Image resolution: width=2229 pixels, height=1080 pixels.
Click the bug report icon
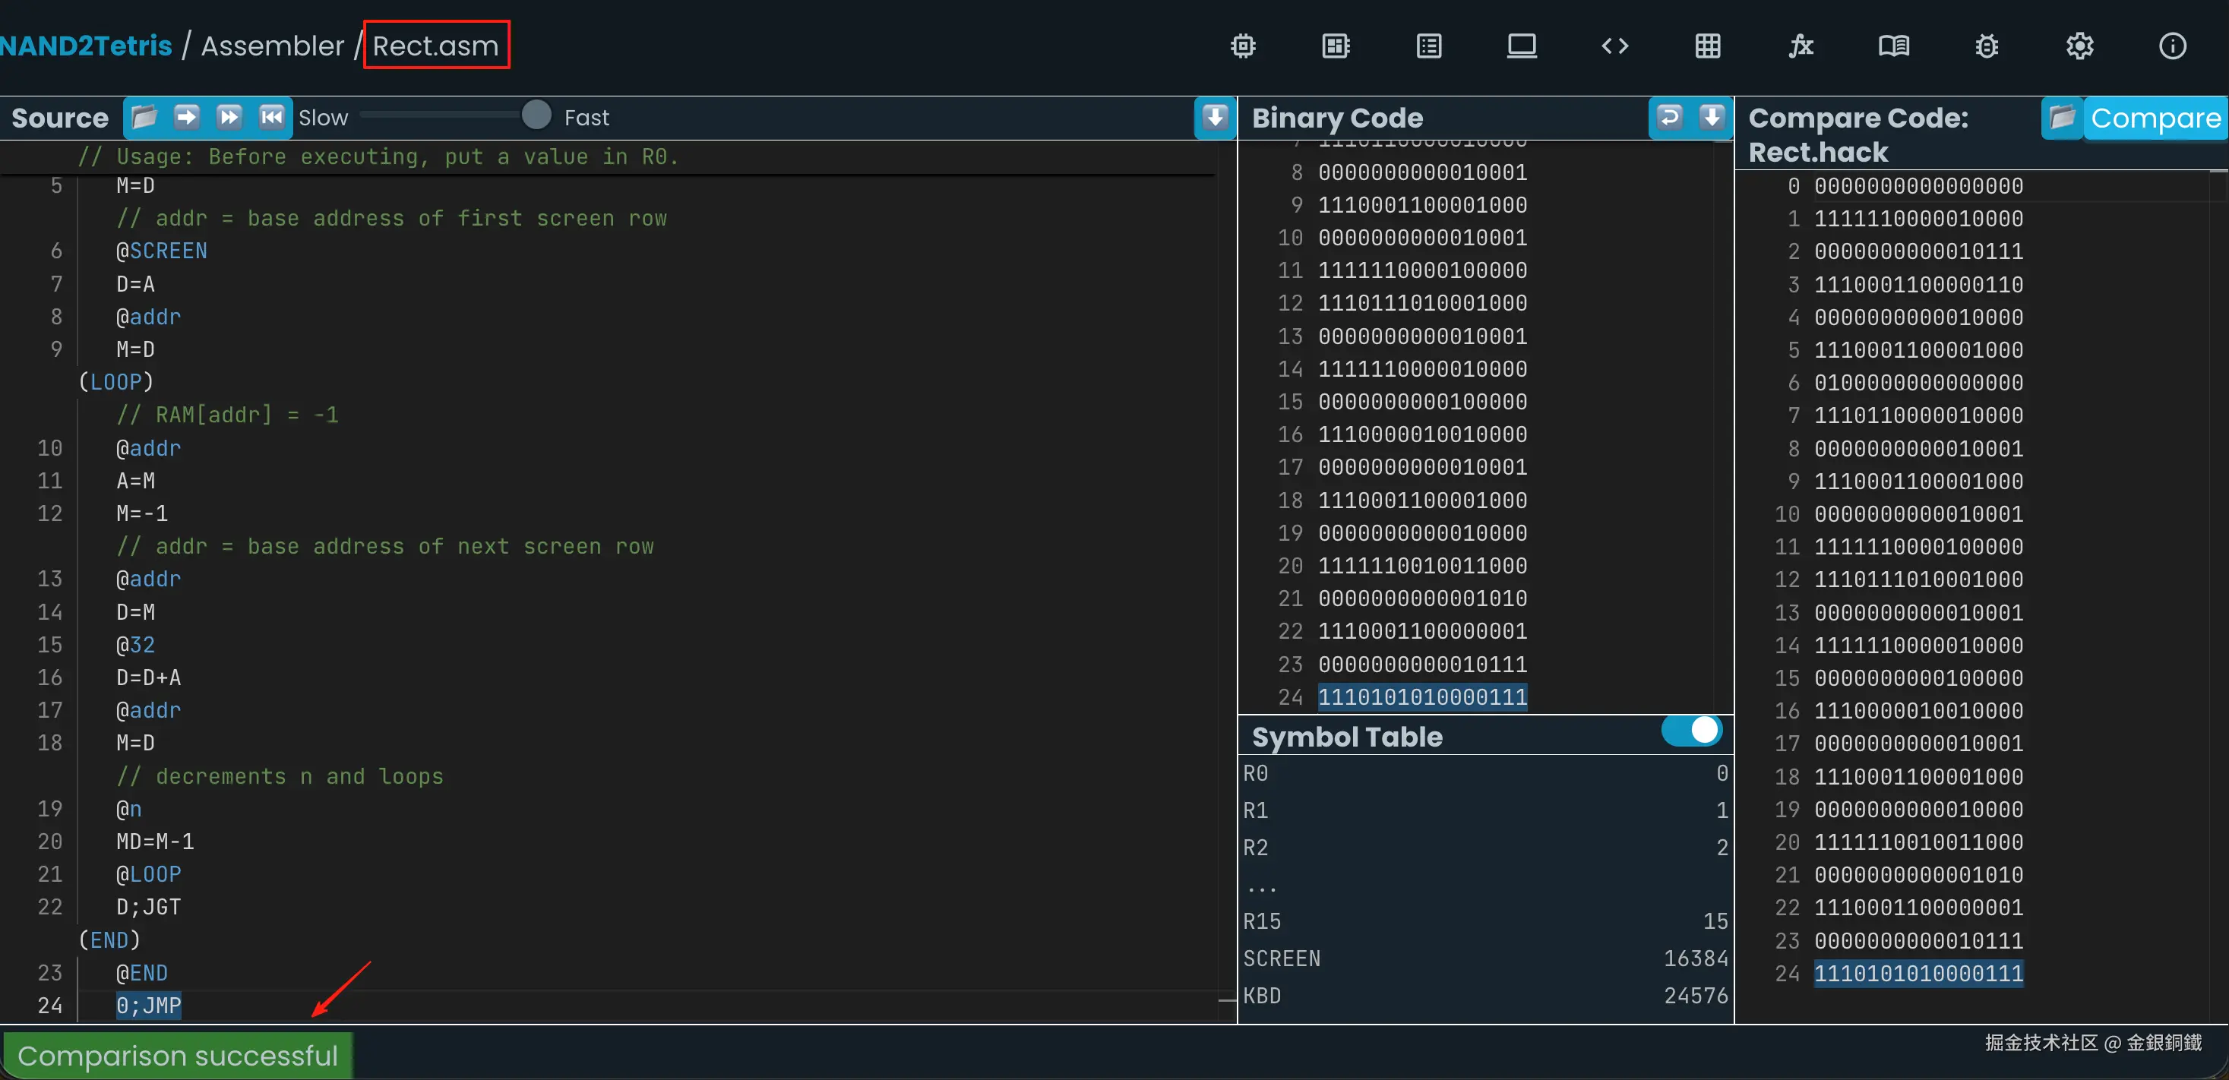click(1987, 46)
